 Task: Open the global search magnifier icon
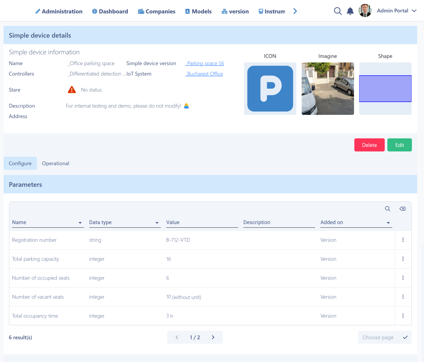[x=338, y=11]
